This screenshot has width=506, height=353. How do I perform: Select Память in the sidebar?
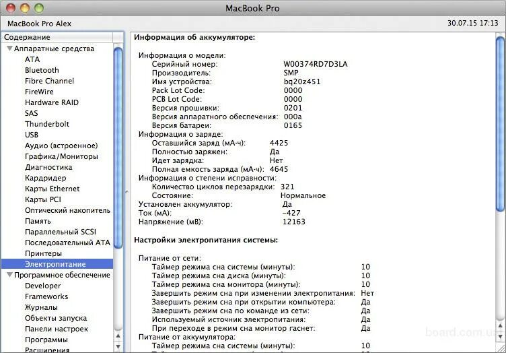(38, 221)
